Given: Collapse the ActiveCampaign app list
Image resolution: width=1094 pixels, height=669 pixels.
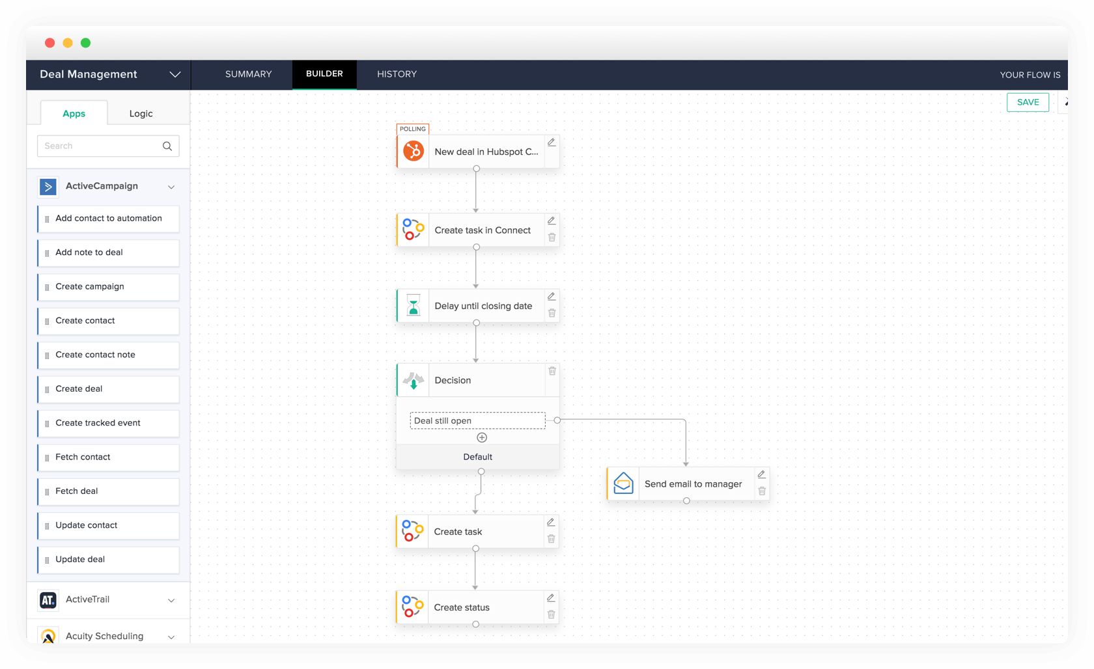Looking at the screenshot, I should (171, 187).
